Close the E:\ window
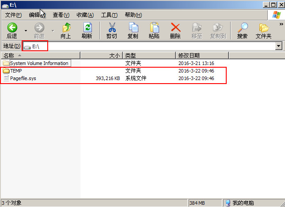The width and height of the screenshot is (285, 207). (x=281, y=4)
